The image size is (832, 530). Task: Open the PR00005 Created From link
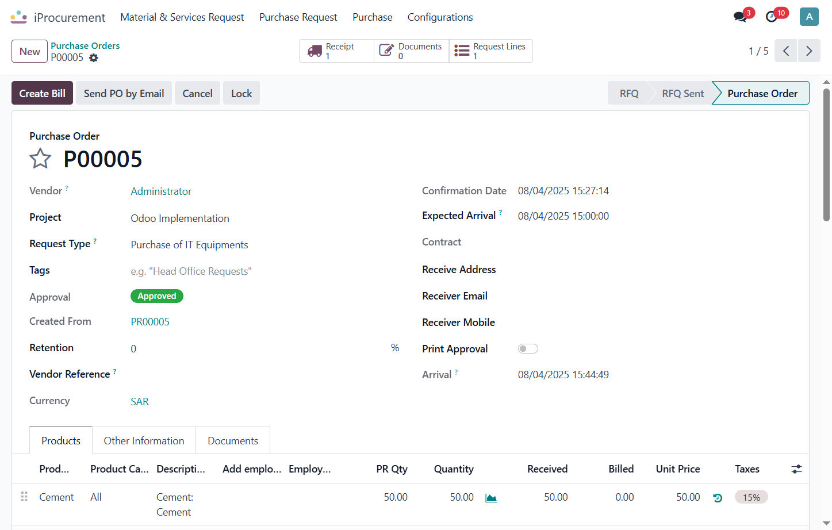click(x=150, y=322)
